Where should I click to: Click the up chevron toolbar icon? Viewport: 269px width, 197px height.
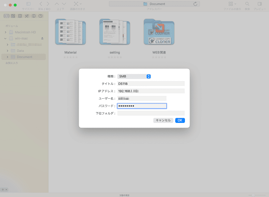[57, 4]
